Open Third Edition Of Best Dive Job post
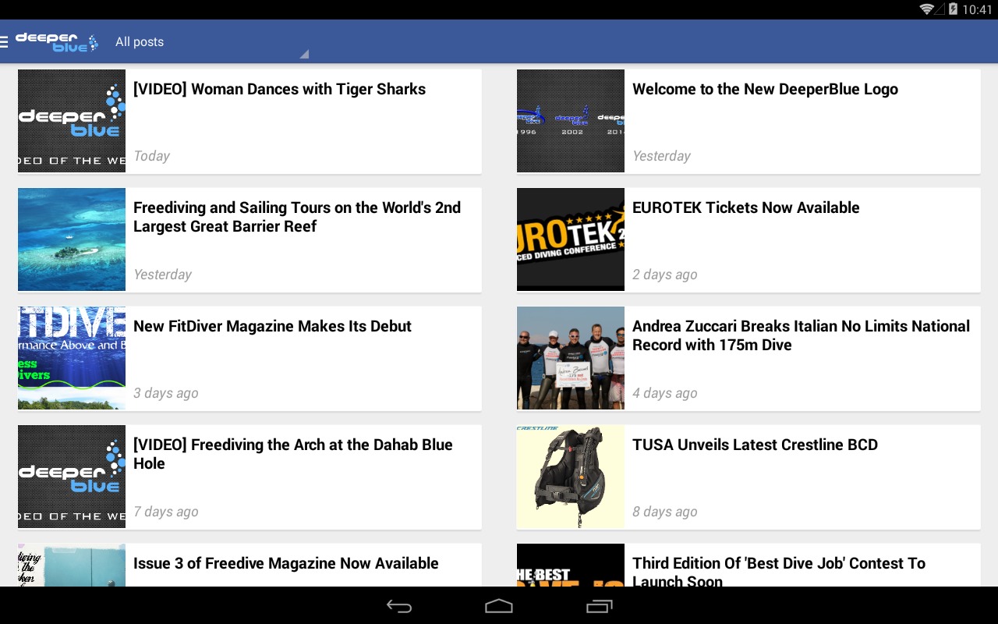 tap(748, 565)
